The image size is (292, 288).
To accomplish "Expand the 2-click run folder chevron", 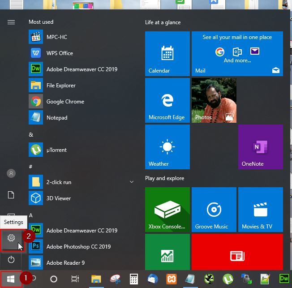I will [x=132, y=182].
